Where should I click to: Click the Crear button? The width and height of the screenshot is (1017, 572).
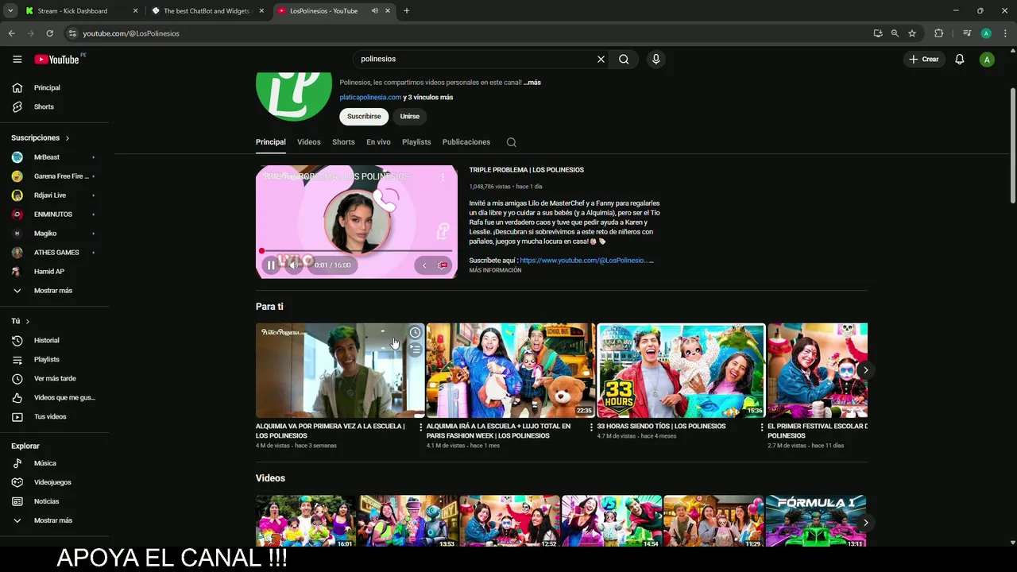pos(924,59)
